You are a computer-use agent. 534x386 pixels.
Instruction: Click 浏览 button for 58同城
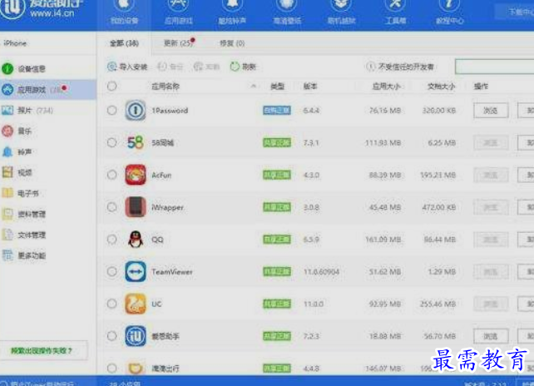click(491, 142)
